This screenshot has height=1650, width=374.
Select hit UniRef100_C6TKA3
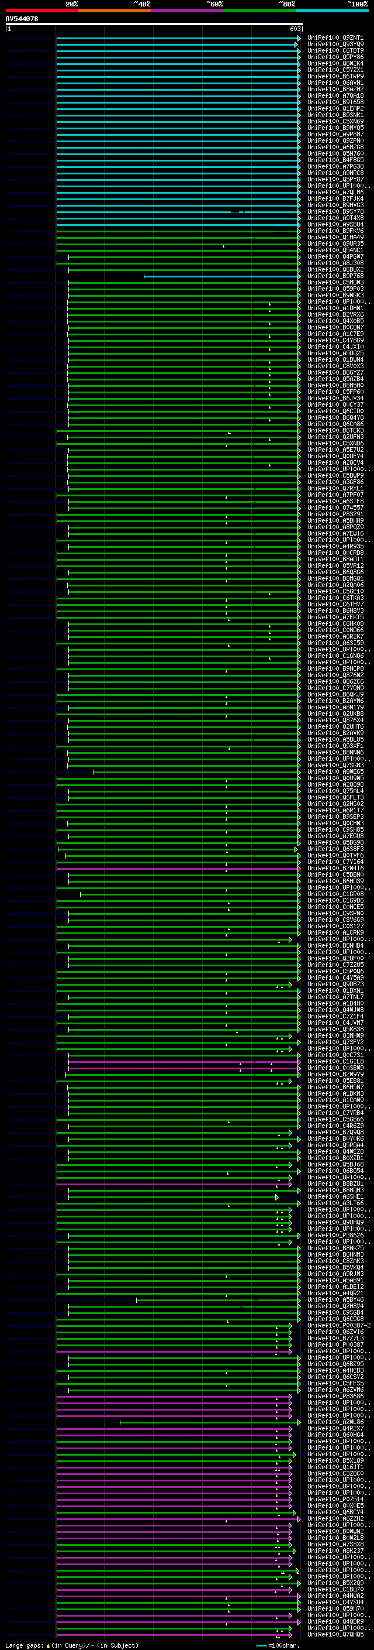click(335, 598)
